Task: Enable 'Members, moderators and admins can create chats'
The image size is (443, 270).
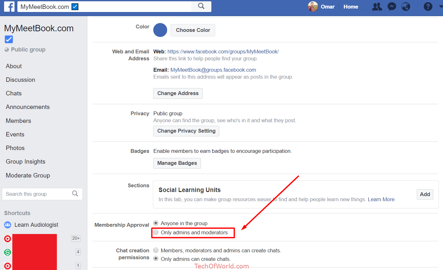Action: pyautogui.click(x=155, y=250)
